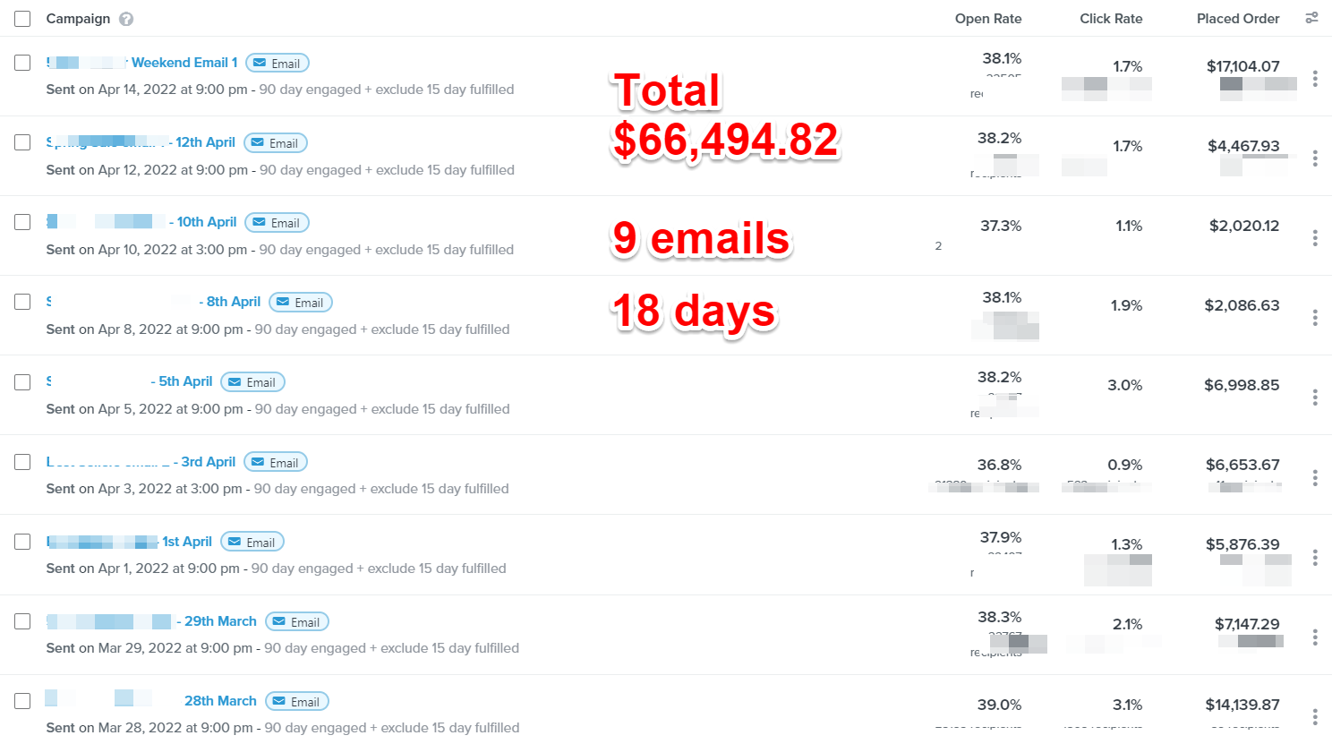This screenshot has width=1332, height=744.
Task: Open the 28th March campaign link
Action: [220, 701]
